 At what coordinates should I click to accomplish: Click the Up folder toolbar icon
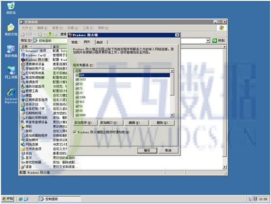click(x=50, y=34)
